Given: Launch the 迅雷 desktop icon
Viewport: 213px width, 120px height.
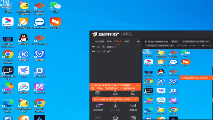Looking at the screenshot, I should (x=24, y=72).
